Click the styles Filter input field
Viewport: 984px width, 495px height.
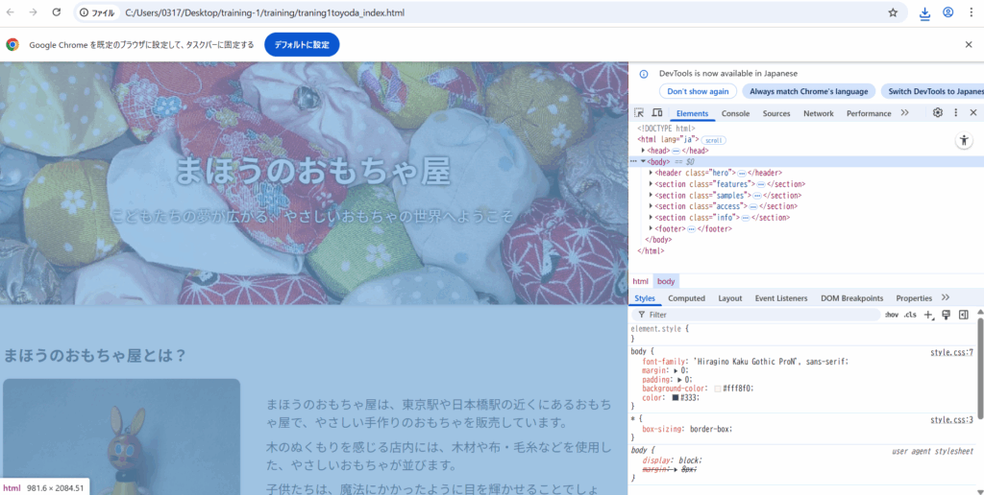(x=759, y=315)
